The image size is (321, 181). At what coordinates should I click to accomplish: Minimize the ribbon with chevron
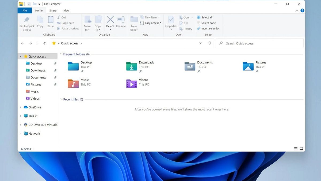click(x=297, y=11)
